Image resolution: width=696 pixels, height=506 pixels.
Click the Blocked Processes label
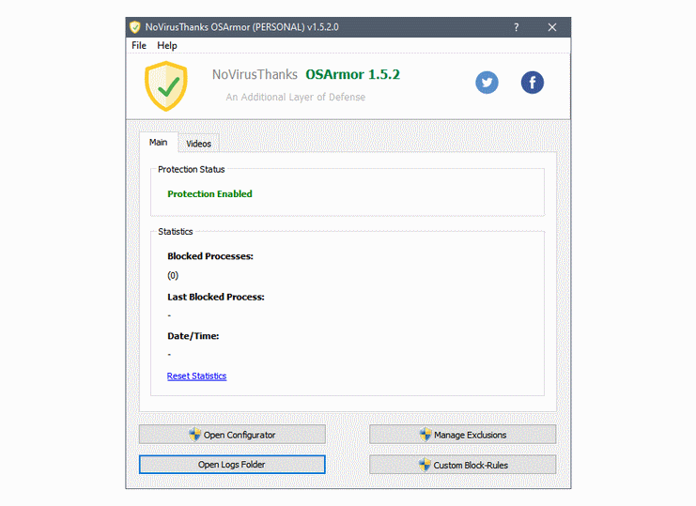pyautogui.click(x=210, y=256)
